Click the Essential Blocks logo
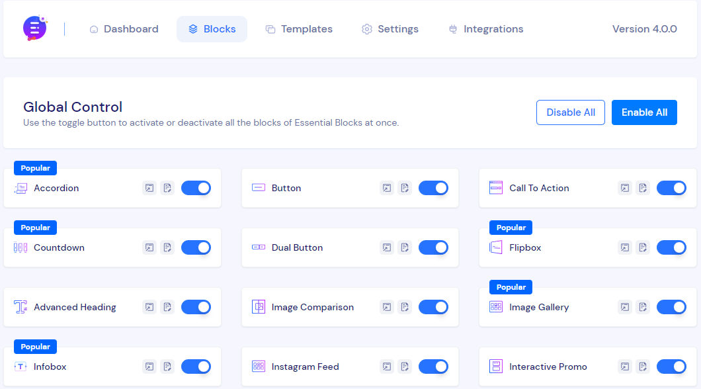 click(34, 28)
